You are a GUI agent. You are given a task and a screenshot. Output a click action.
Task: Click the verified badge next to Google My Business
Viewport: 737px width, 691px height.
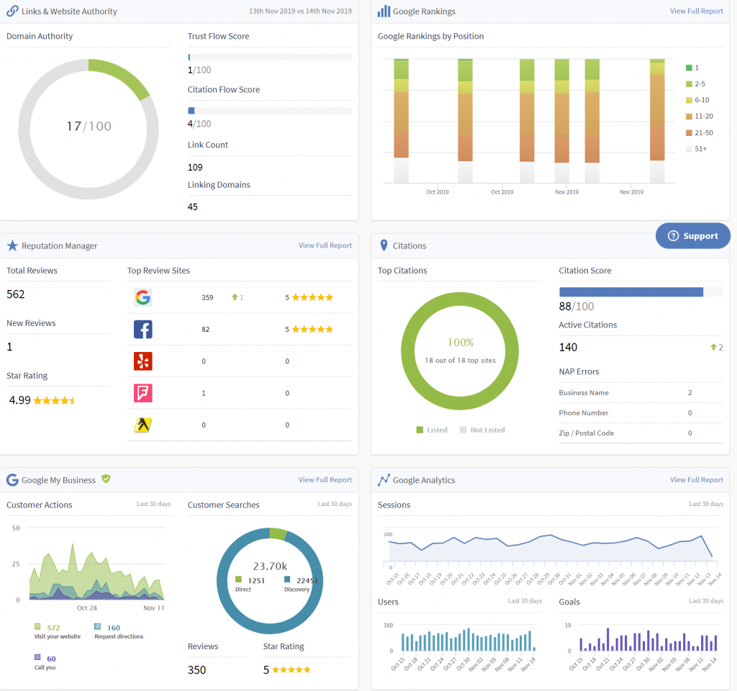(x=106, y=478)
